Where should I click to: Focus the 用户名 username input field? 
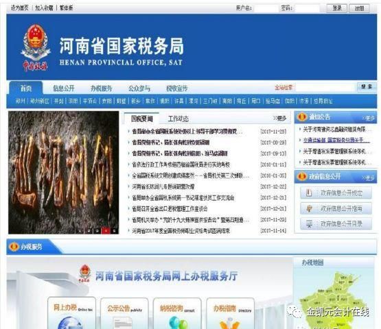click(x=266, y=8)
